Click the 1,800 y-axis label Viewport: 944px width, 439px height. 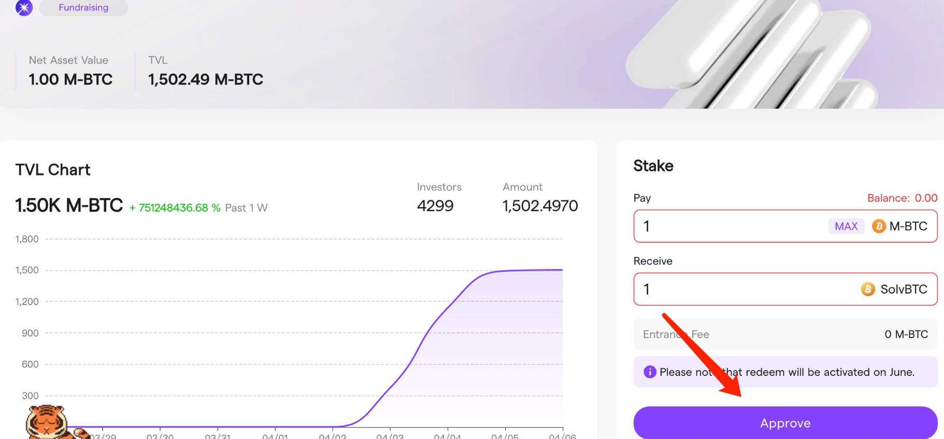click(x=27, y=239)
